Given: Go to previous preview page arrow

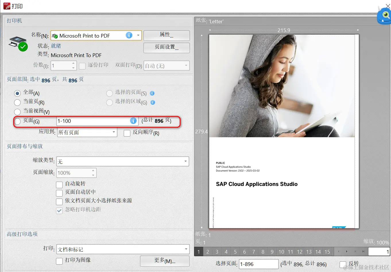Looking at the screenshot, I should pos(339,252).
